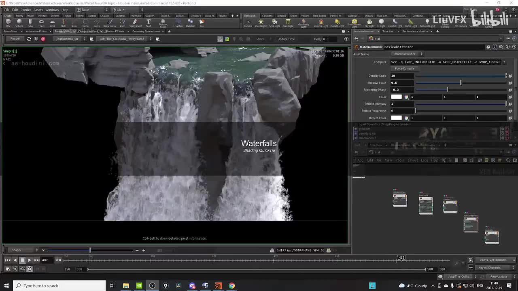Click the Render button
The image size is (518, 291).
pyautogui.click(x=15, y=39)
